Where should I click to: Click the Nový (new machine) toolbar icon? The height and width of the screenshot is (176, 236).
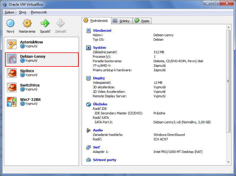click(x=10, y=23)
